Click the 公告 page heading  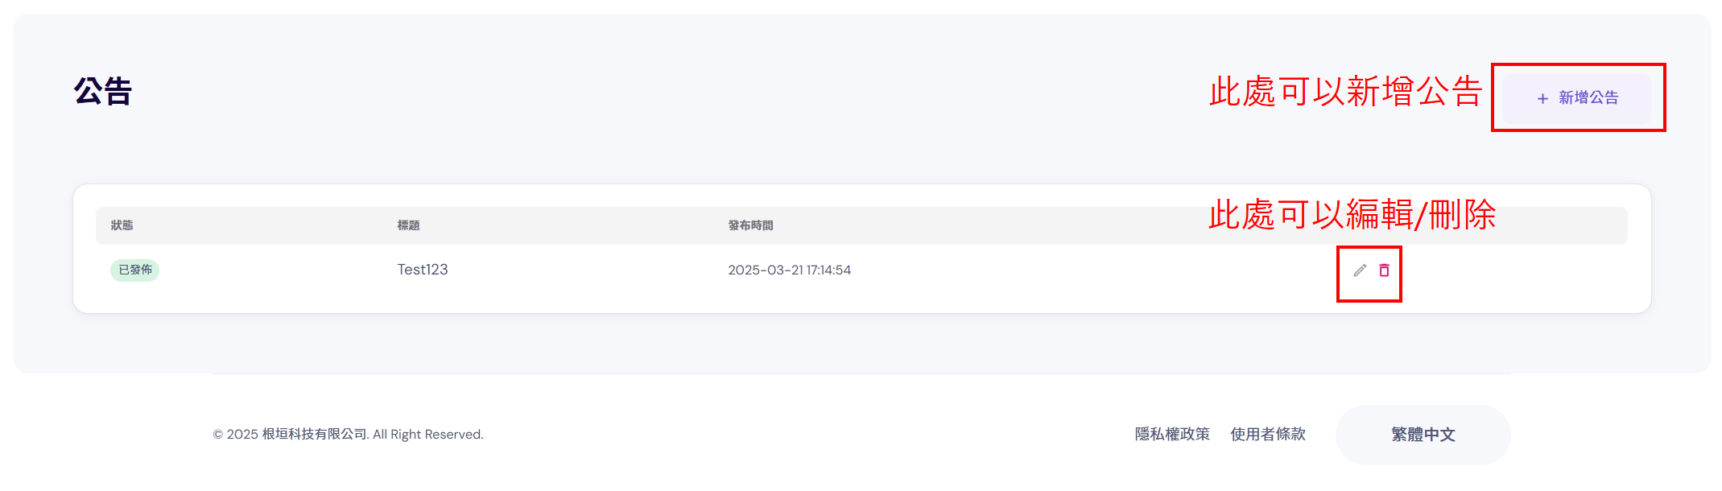(x=103, y=92)
